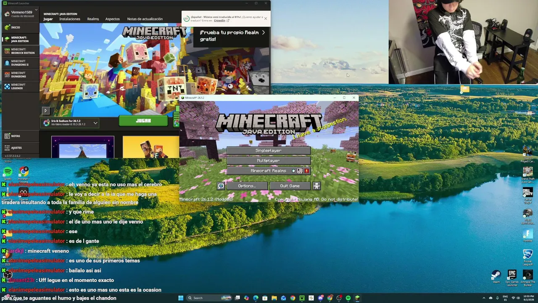Image resolution: width=538 pixels, height=303 pixels.
Task: Open the Realms tab in the launcher
Action: pos(93,19)
